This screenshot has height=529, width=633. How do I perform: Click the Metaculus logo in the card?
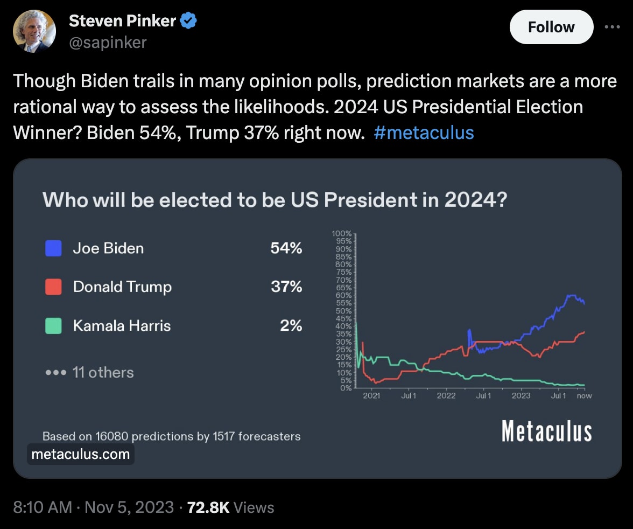[546, 432]
